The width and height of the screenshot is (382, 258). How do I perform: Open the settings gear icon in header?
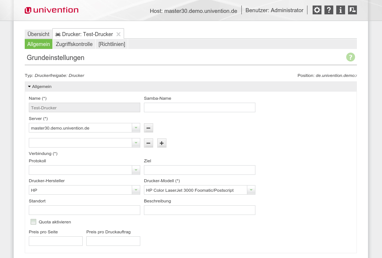317,10
